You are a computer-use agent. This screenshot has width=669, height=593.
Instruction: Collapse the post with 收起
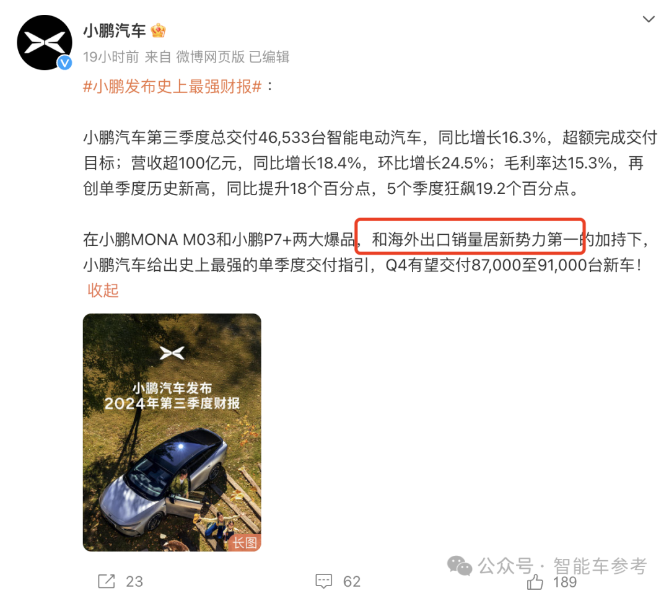point(103,291)
